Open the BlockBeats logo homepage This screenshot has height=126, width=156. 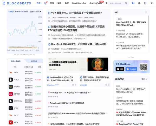(17, 3)
